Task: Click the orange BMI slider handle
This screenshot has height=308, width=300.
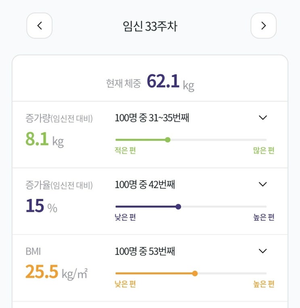Action: click(x=195, y=273)
